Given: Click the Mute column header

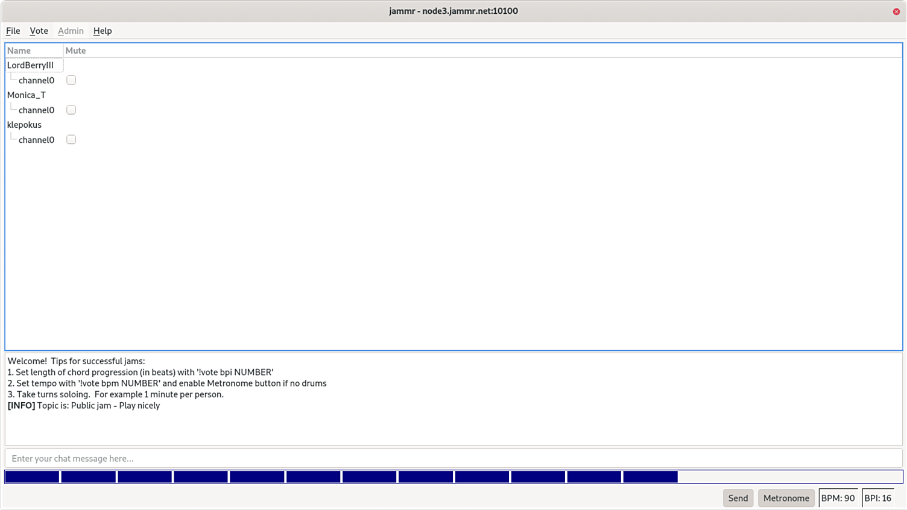Looking at the screenshot, I should coord(75,51).
